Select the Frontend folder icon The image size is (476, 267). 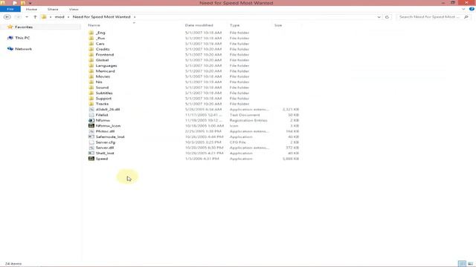pos(91,54)
